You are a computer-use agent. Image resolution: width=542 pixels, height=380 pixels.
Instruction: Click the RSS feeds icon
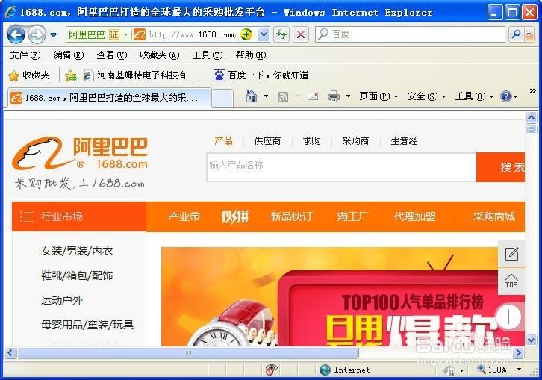282,96
